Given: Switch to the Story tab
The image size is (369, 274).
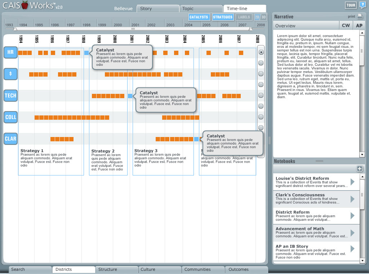Looking at the screenshot, I should coord(158,9).
